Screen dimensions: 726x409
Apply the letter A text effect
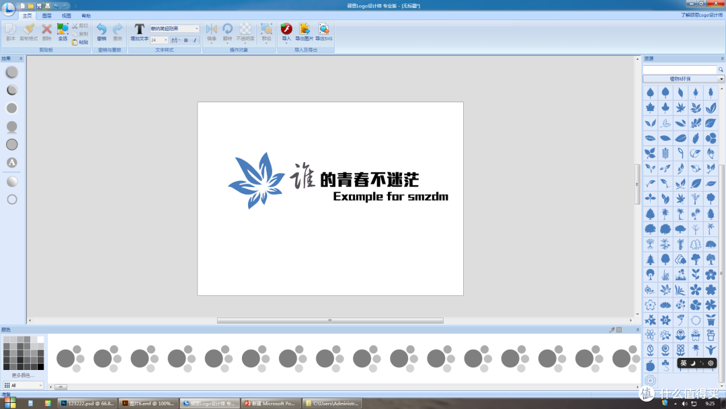click(12, 163)
